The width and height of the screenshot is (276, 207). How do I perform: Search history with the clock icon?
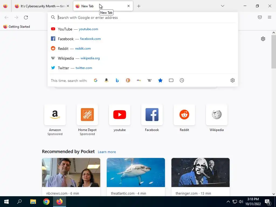click(x=182, y=80)
